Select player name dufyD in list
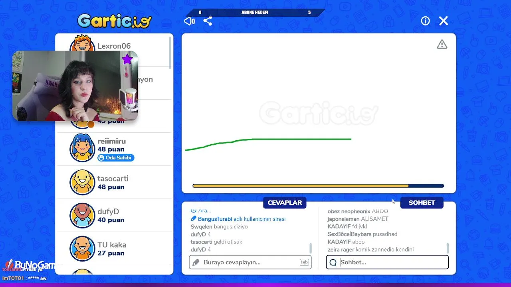This screenshot has width=511, height=287. (108, 212)
